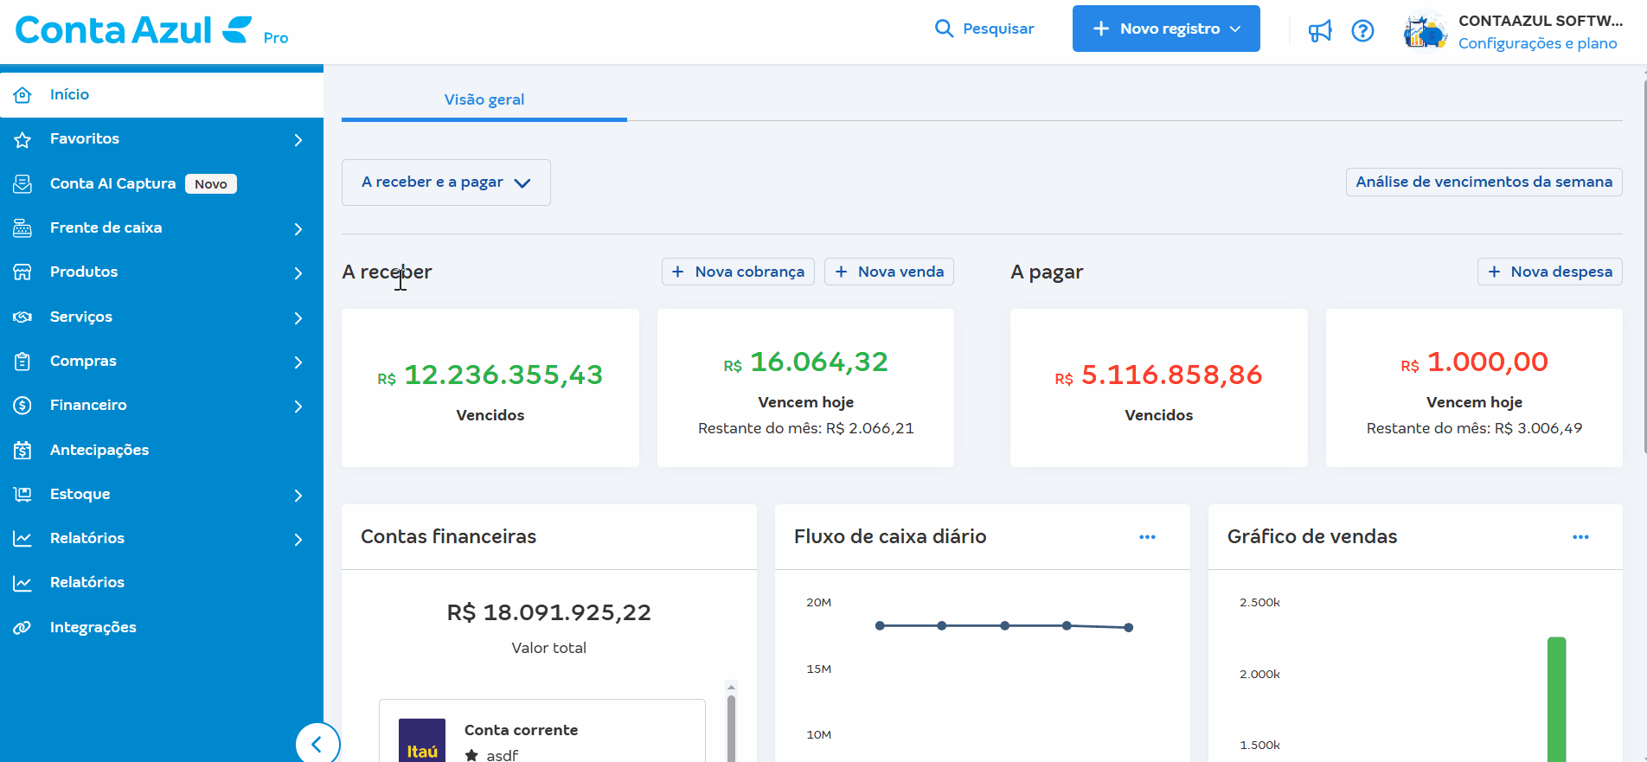Click the Nova cobrança button
The width and height of the screenshot is (1647, 762).
click(x=738, y=272)
